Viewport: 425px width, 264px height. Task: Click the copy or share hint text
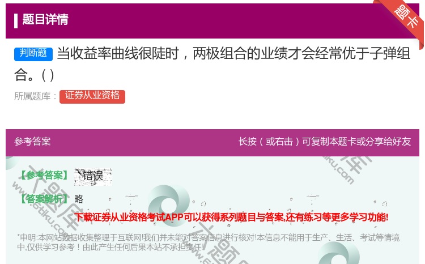point(325,142)
